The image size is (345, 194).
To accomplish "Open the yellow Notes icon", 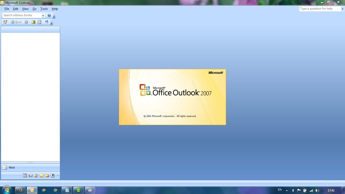I will pyautogui.click(x=41, y=176).
